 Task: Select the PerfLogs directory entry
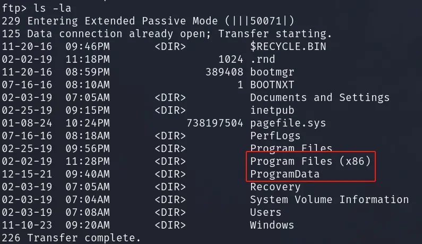point(275,136)
